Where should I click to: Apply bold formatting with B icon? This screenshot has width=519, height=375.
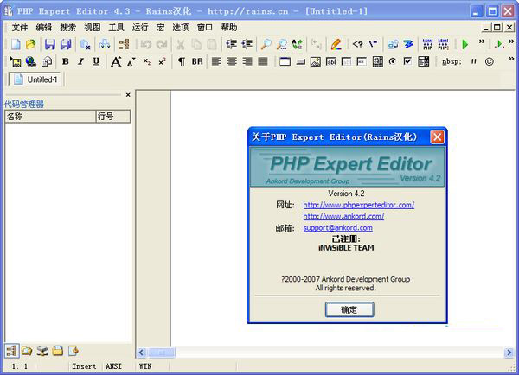66,61
